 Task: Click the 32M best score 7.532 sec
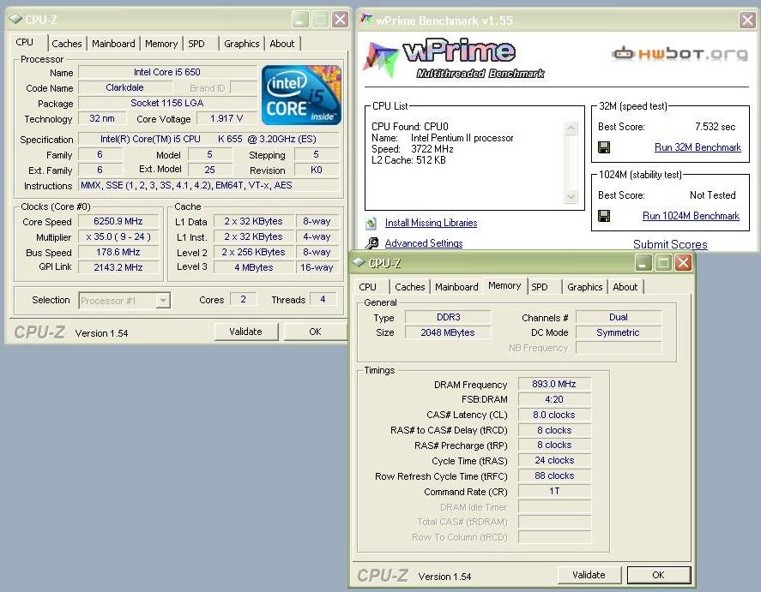pos(715,127)
